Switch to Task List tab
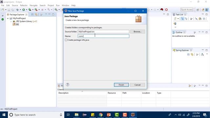 (179, 14)
